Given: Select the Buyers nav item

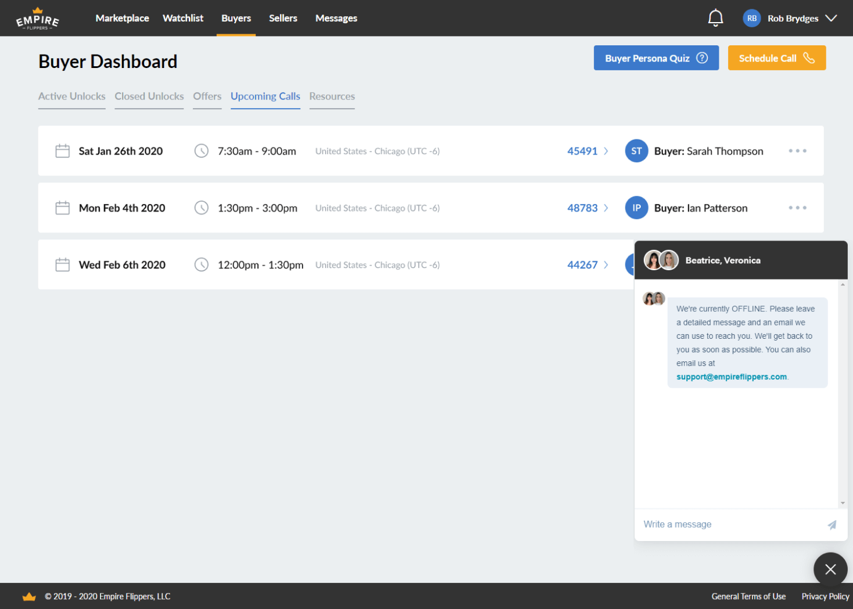Looking at the screenshot, I should tap(236, 18).
